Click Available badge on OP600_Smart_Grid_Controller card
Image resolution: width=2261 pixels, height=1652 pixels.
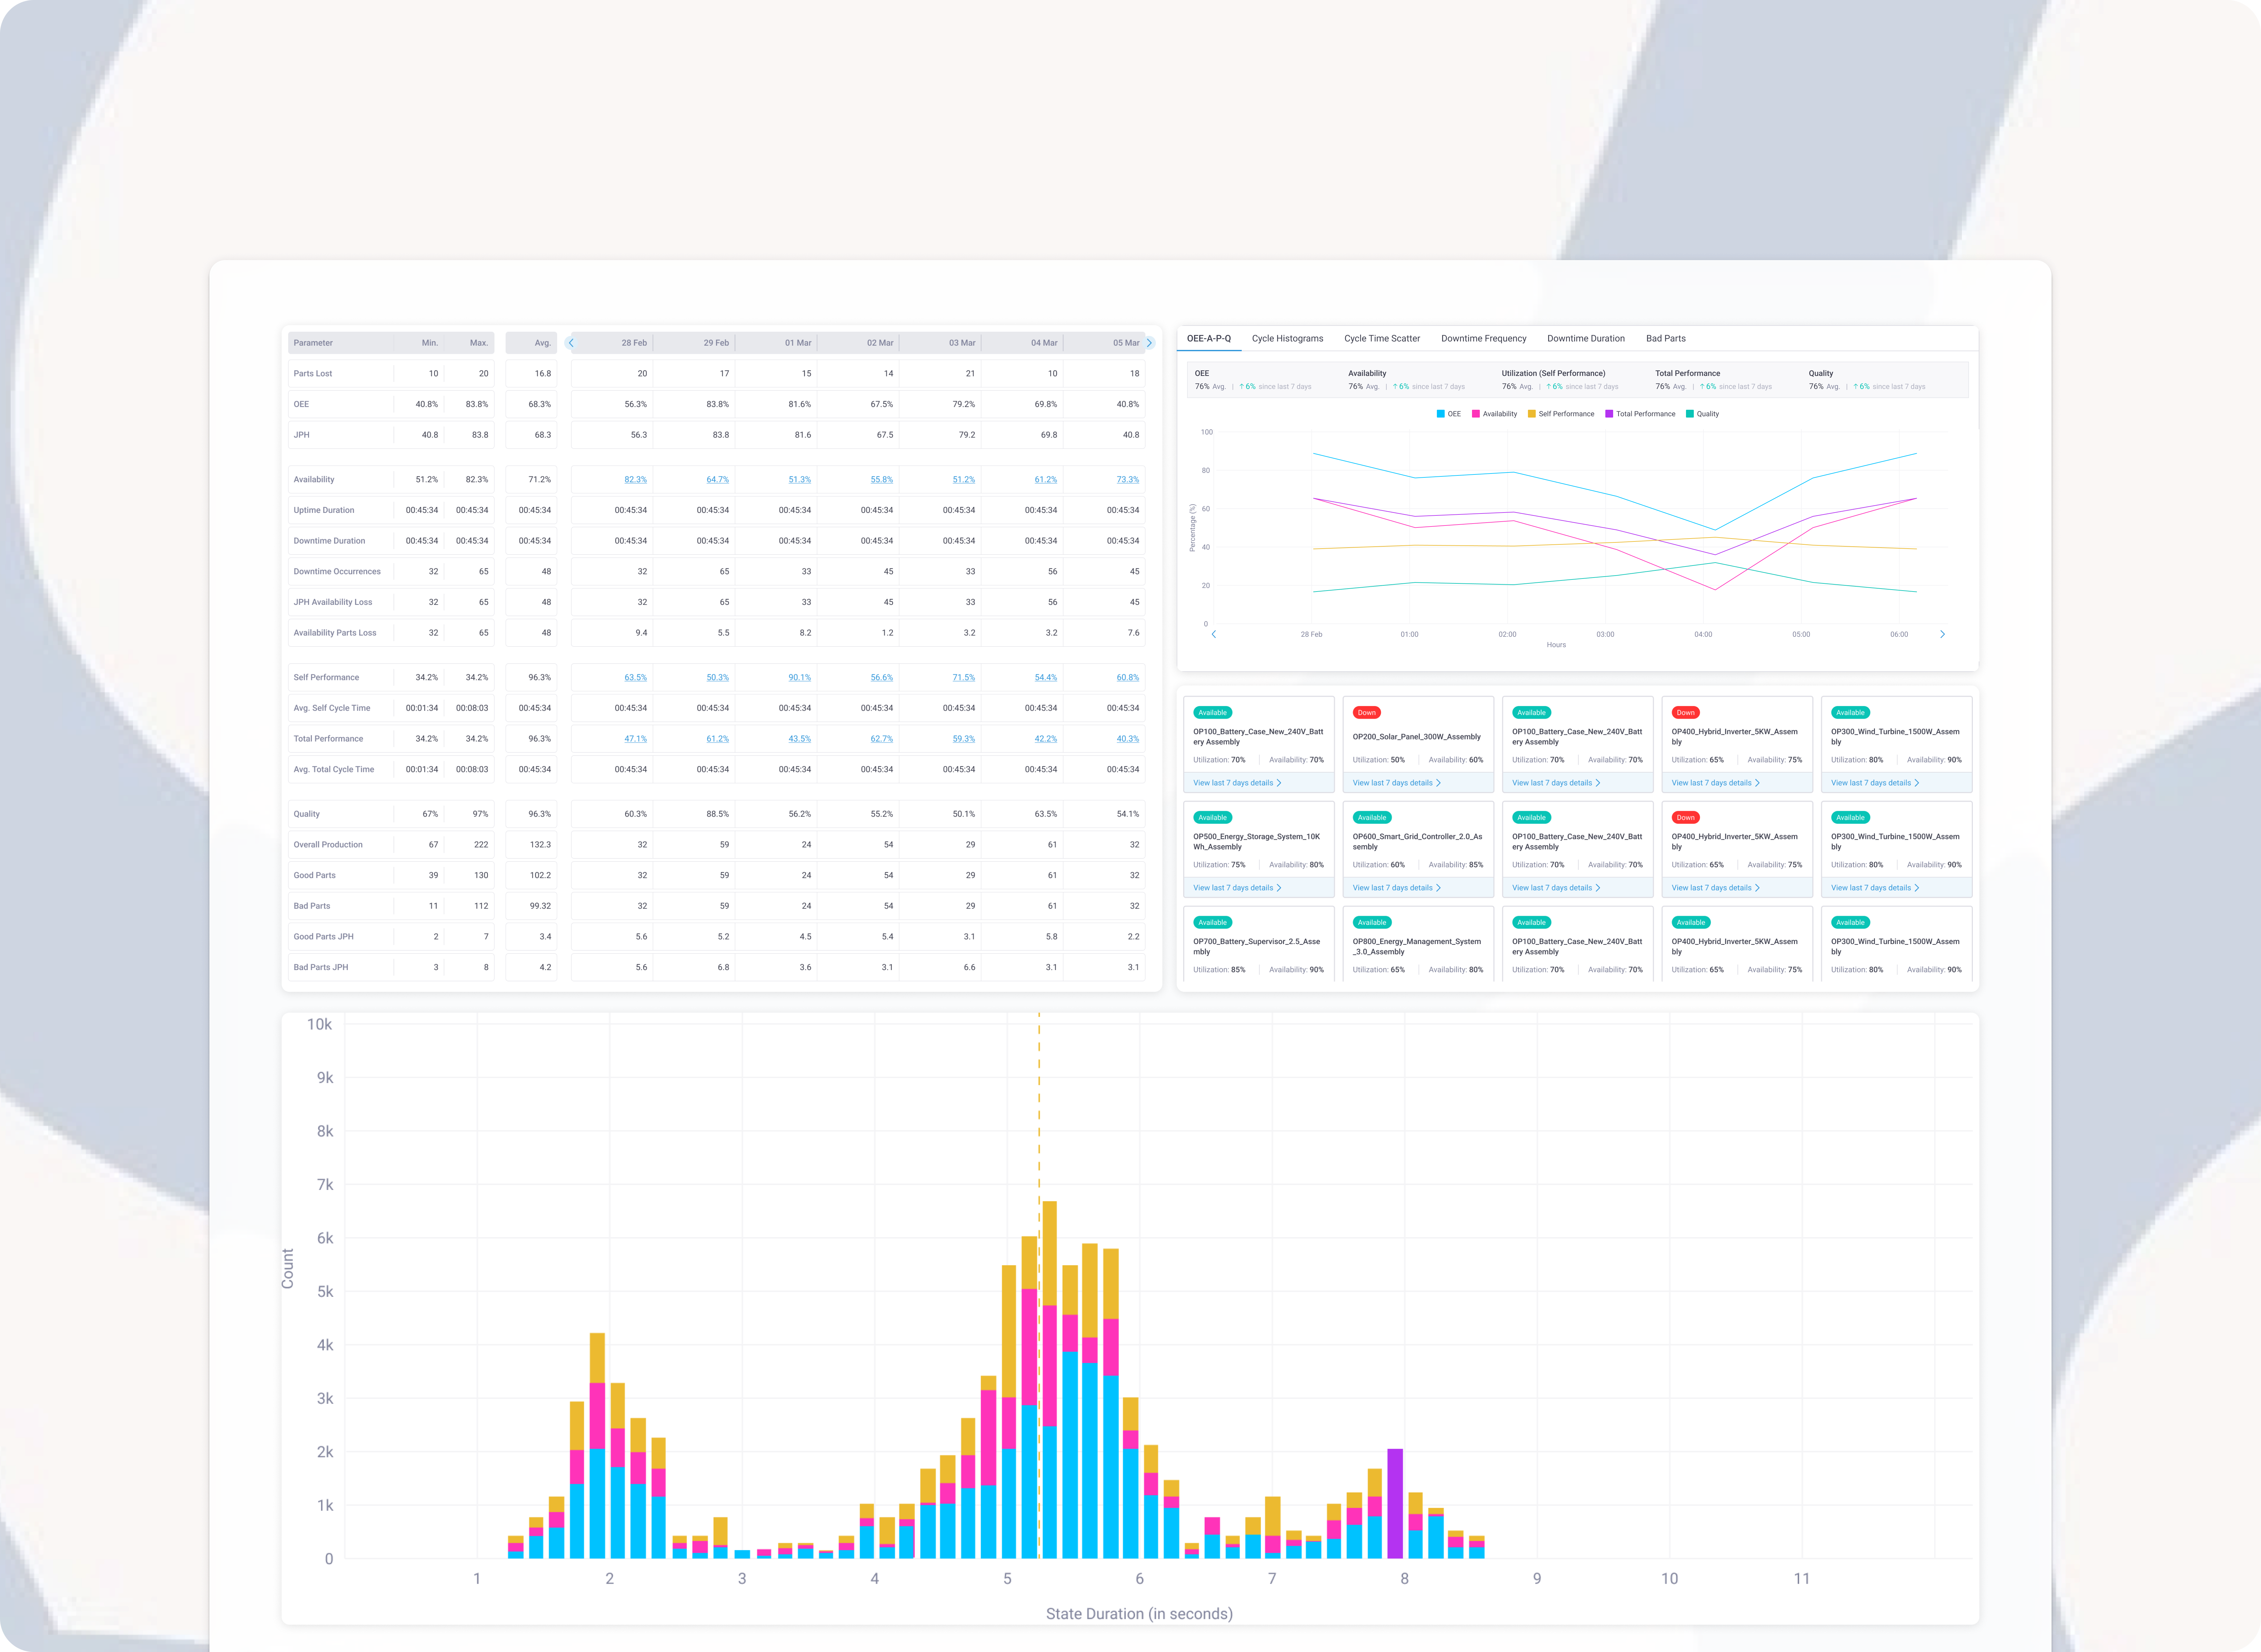click(1372, 818)
